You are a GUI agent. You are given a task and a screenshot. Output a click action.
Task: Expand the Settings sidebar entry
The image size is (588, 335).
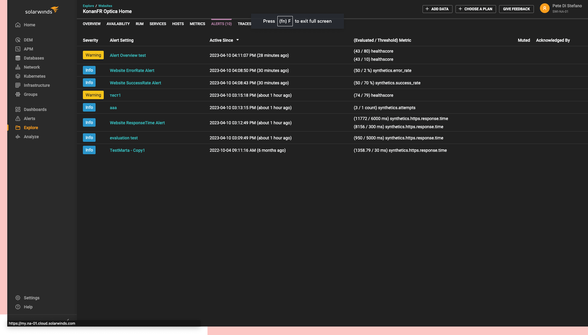pos(32,298)
